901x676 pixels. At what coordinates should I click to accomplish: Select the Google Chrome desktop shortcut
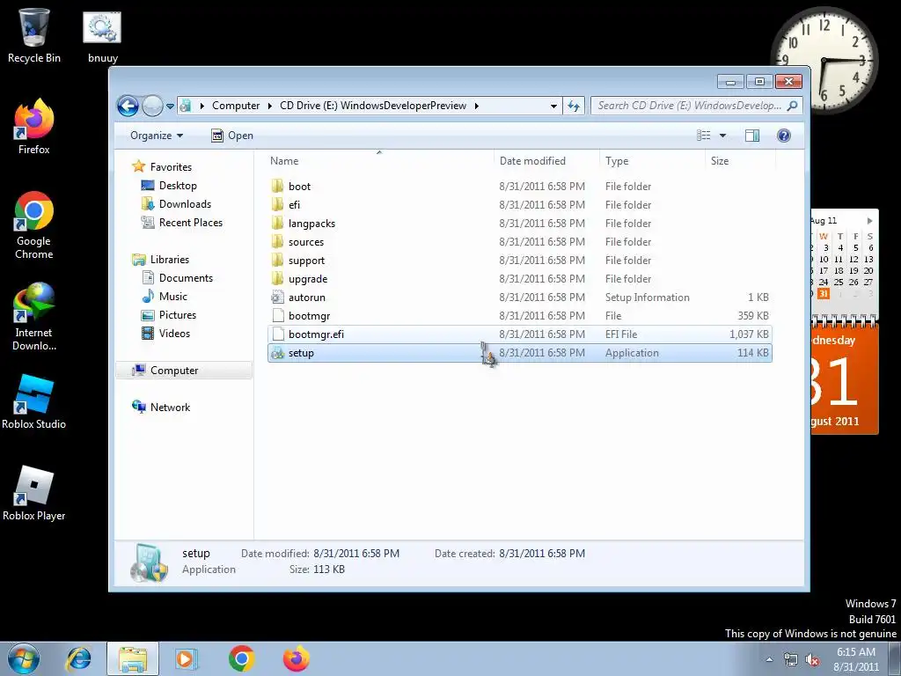point(34,224)
